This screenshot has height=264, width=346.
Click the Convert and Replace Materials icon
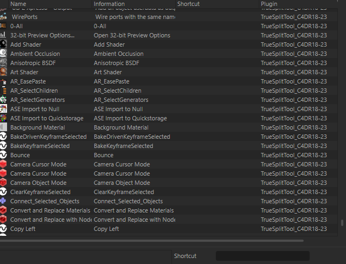coord(3,210)
